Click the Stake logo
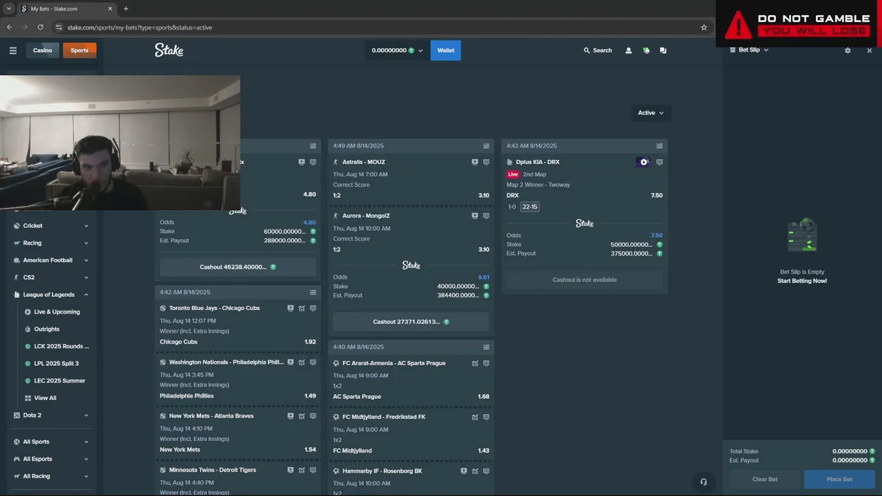Viewport: 882px width, 496px height. click(169, 50)
